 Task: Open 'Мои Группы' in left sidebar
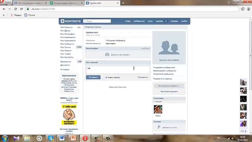65,47
